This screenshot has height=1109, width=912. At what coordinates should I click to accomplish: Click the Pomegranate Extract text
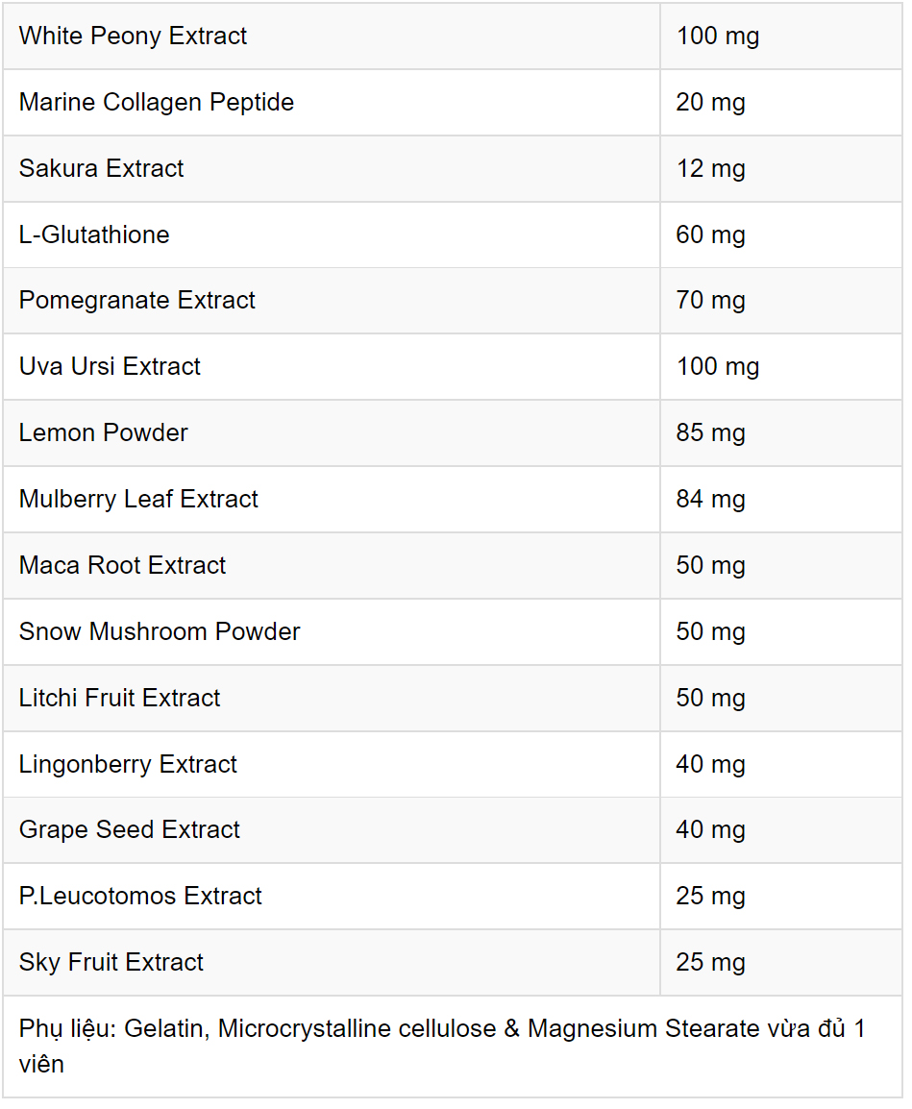point(136,301)
